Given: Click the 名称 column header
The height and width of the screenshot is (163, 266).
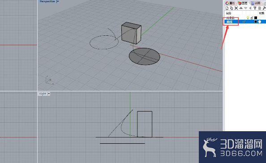Looking at the screenshot, I should (x=228, y=13).
